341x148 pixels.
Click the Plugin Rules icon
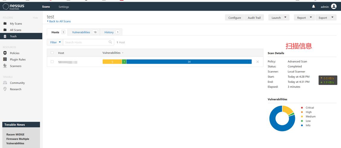pos(5,59)
